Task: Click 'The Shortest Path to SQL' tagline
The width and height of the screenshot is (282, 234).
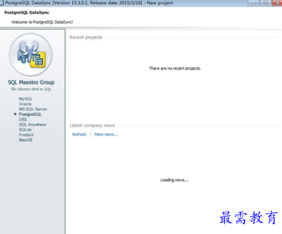Action: coord(31,89)
